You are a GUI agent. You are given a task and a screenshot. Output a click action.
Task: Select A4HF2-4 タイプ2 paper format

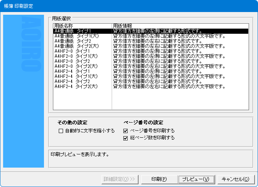click(72, 81)
